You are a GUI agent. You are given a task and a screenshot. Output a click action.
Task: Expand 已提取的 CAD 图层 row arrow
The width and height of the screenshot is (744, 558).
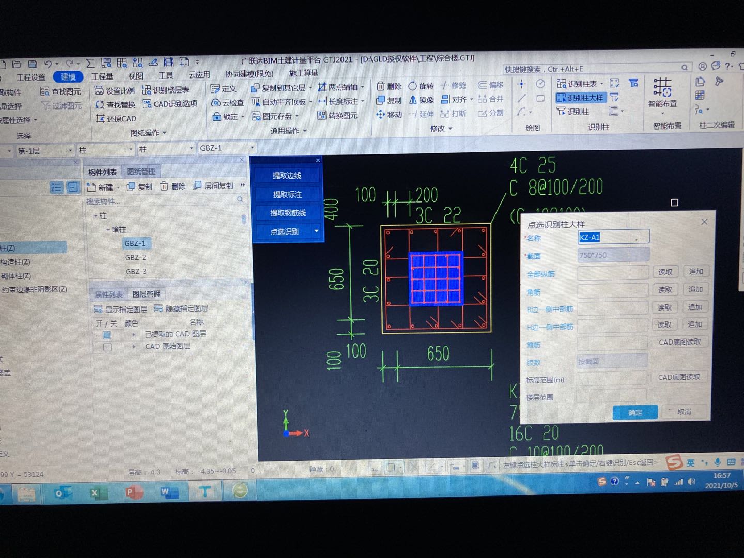pyautogui.click(x=133, y=335)
